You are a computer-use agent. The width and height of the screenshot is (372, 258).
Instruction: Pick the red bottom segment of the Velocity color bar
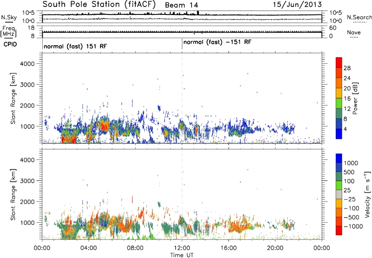(x=339, y=231)
